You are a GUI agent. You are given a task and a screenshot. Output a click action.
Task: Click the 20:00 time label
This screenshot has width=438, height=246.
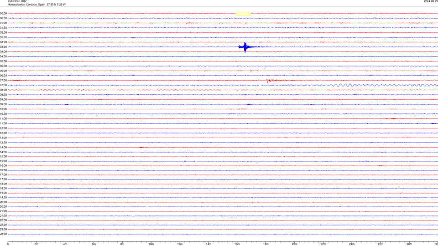click(3, 202)
